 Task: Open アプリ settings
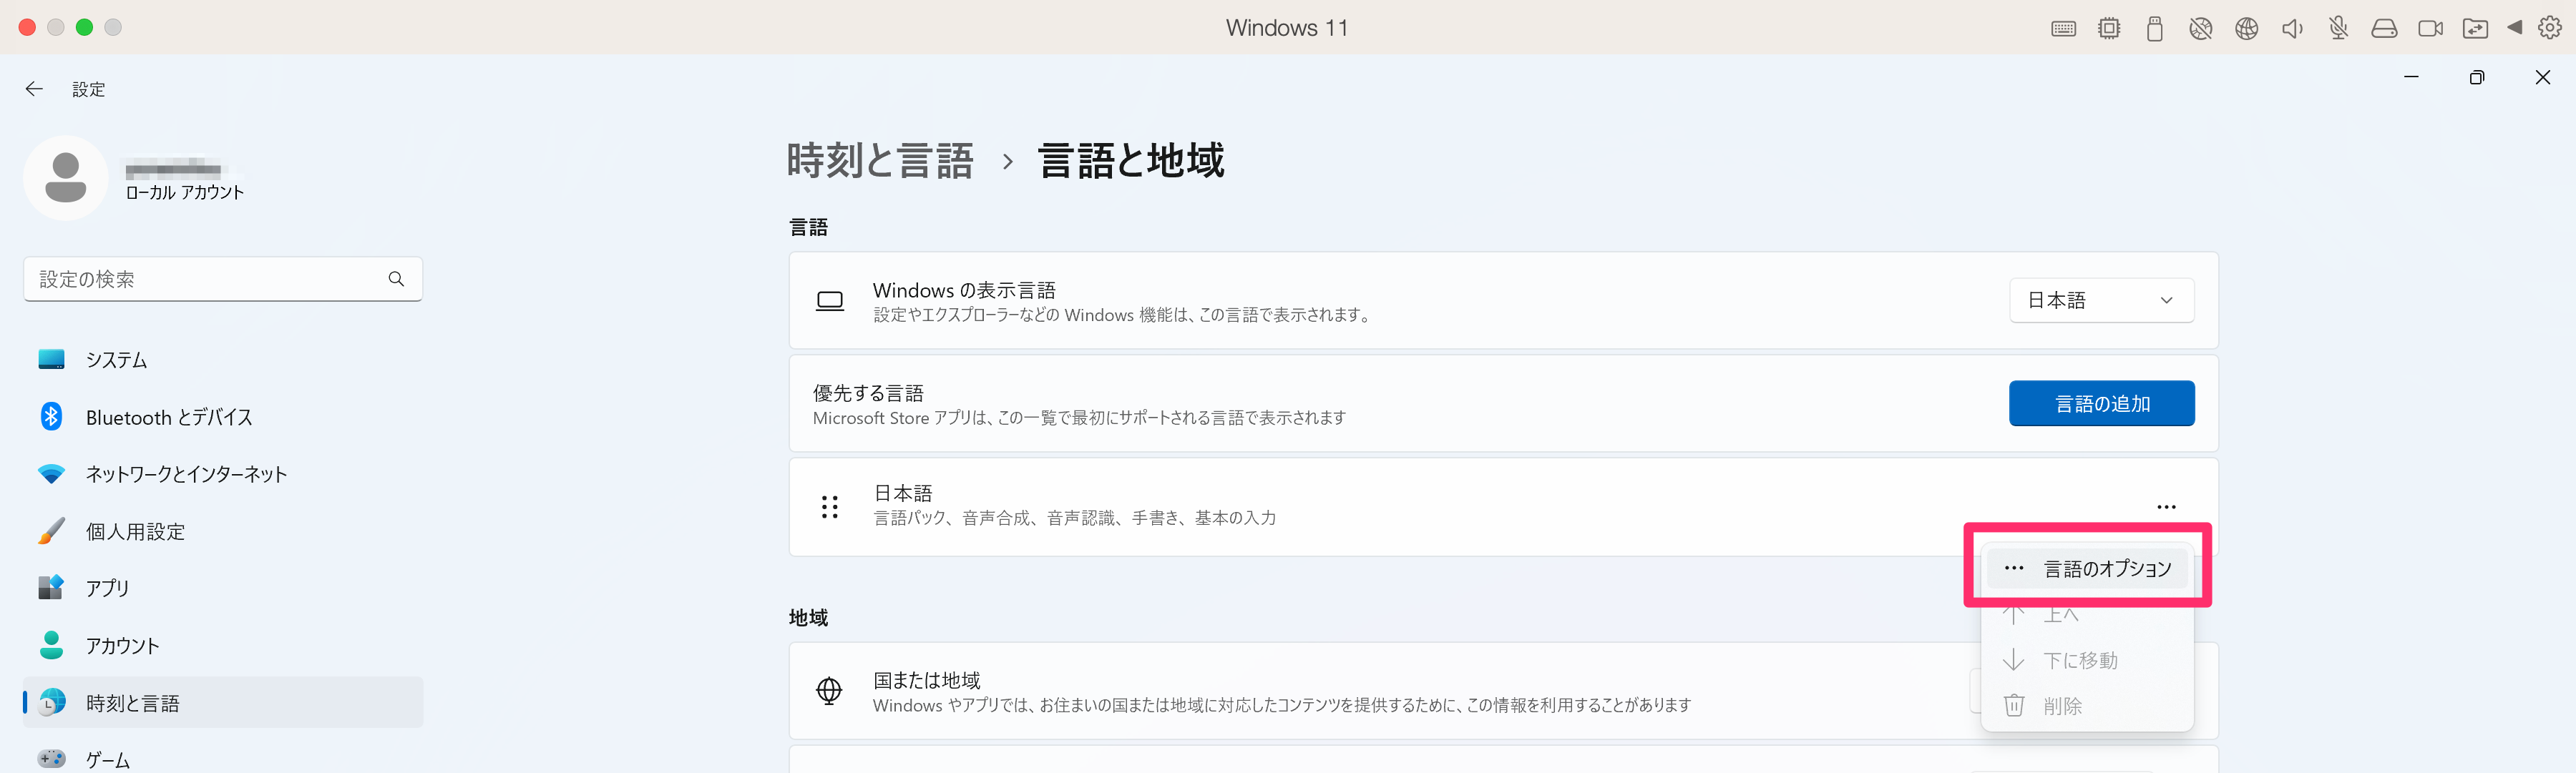click(223, 589)
